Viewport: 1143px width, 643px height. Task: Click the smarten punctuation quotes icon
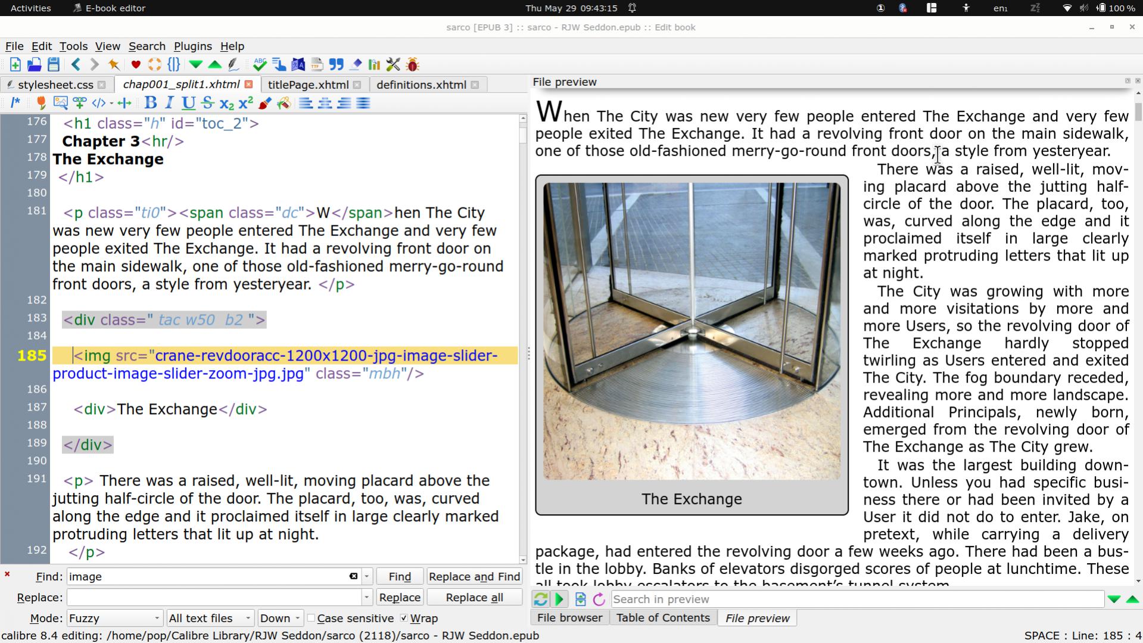pyautogui.click(x=336, y=65)
